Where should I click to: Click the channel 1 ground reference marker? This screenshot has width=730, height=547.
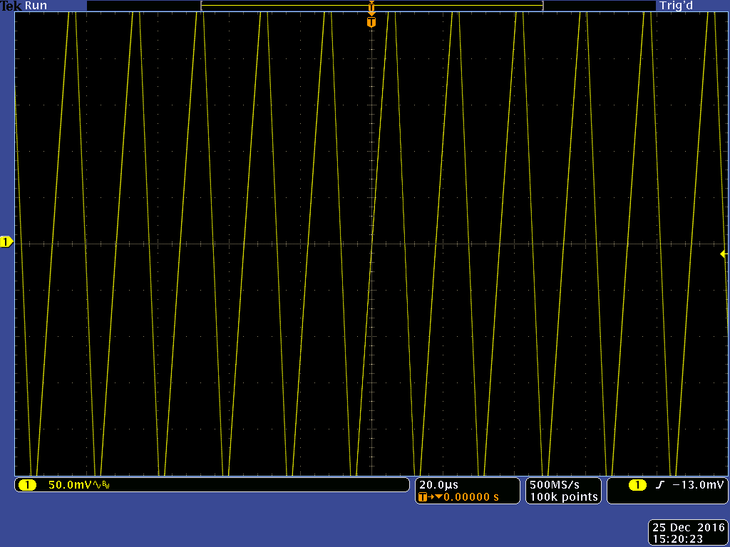[x=6, y=242]
